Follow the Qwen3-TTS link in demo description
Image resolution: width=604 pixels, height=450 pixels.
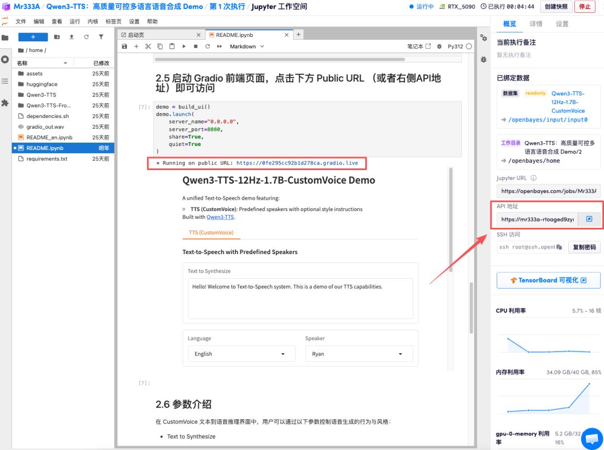point(220,217)
